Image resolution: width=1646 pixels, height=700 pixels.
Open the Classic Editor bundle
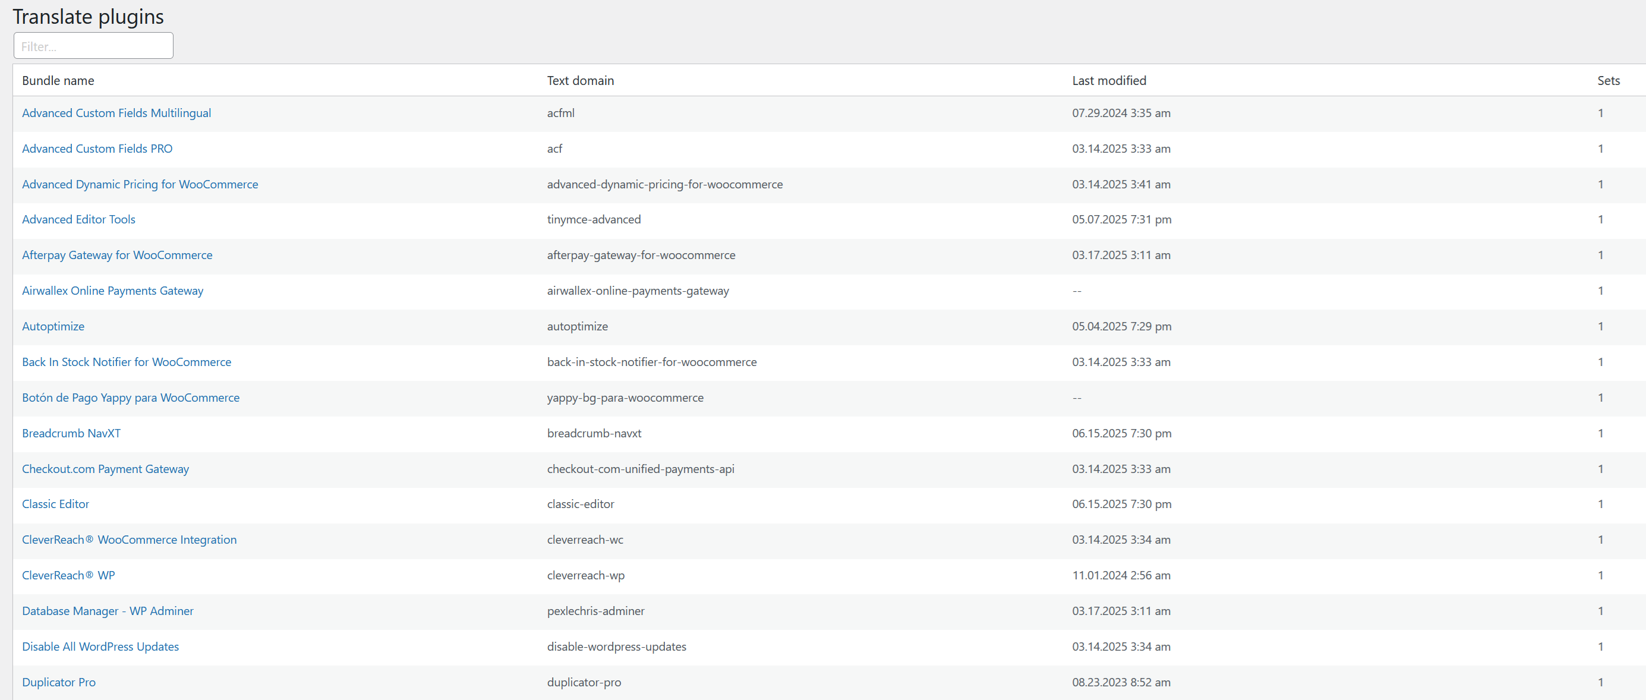point(56,504)
